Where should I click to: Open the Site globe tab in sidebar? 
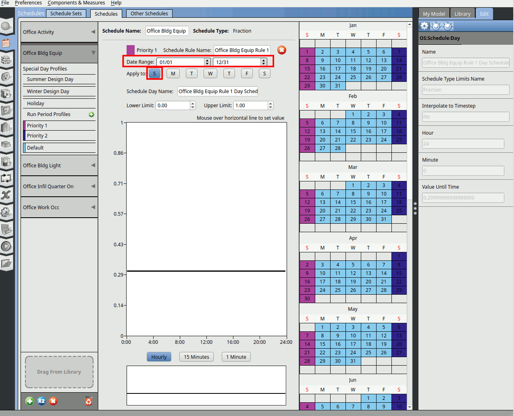coord(6,26)
